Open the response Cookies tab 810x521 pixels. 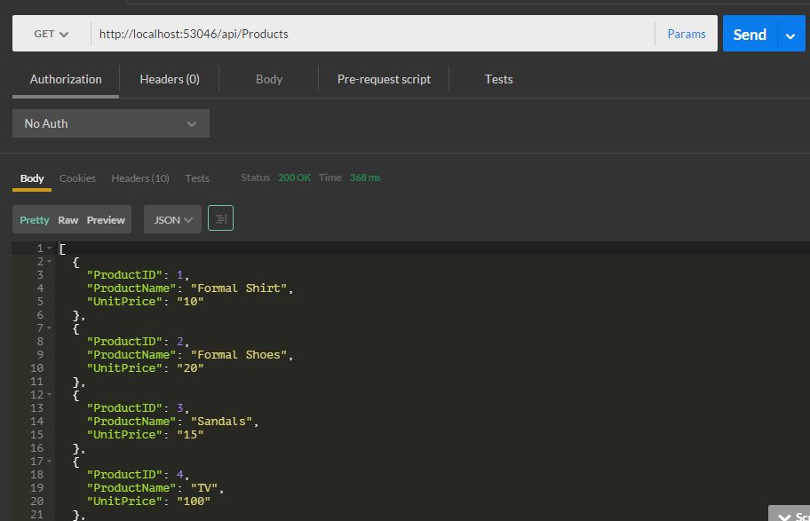(77, 178)
